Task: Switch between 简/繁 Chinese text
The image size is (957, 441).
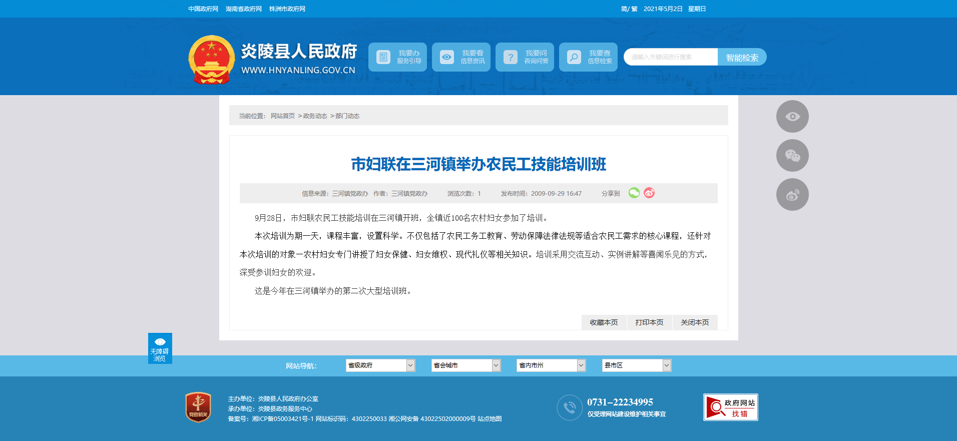Action: pyautogui.click(x=629, y=9)
